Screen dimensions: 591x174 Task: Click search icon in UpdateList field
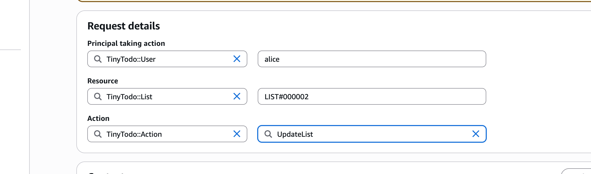[268, 134]
